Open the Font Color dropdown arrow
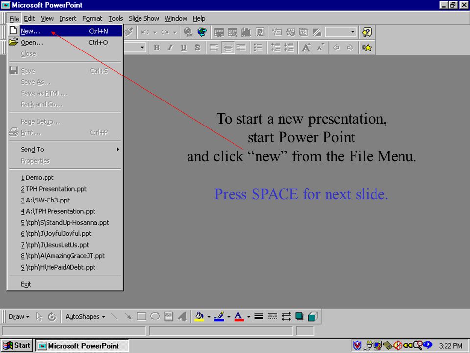The width and height of the screenshot is (470, 353). point(249,316)
